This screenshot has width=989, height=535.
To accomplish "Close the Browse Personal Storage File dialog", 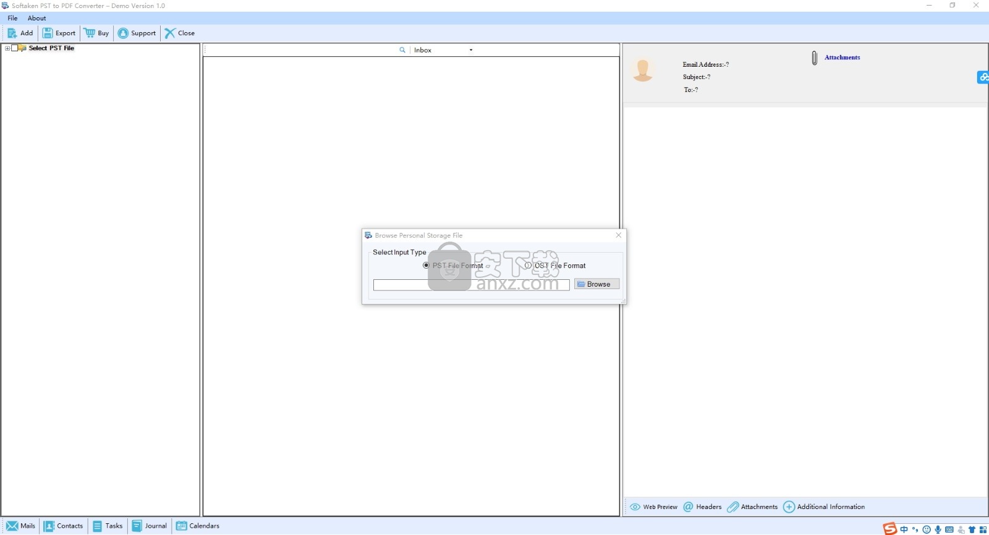I will pos(619,235).
